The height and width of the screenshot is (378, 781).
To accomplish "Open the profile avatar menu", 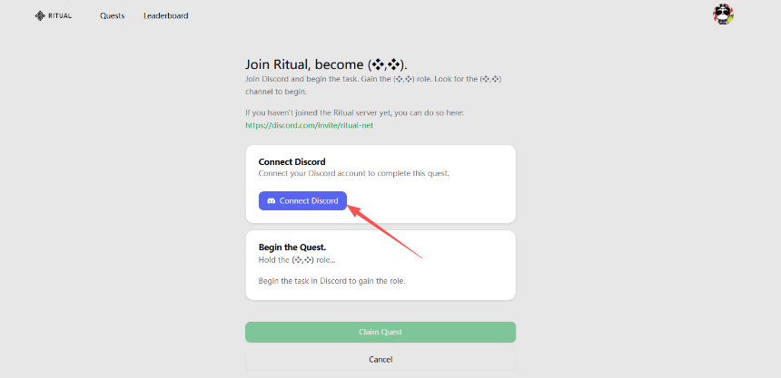I will coord(724,15).
